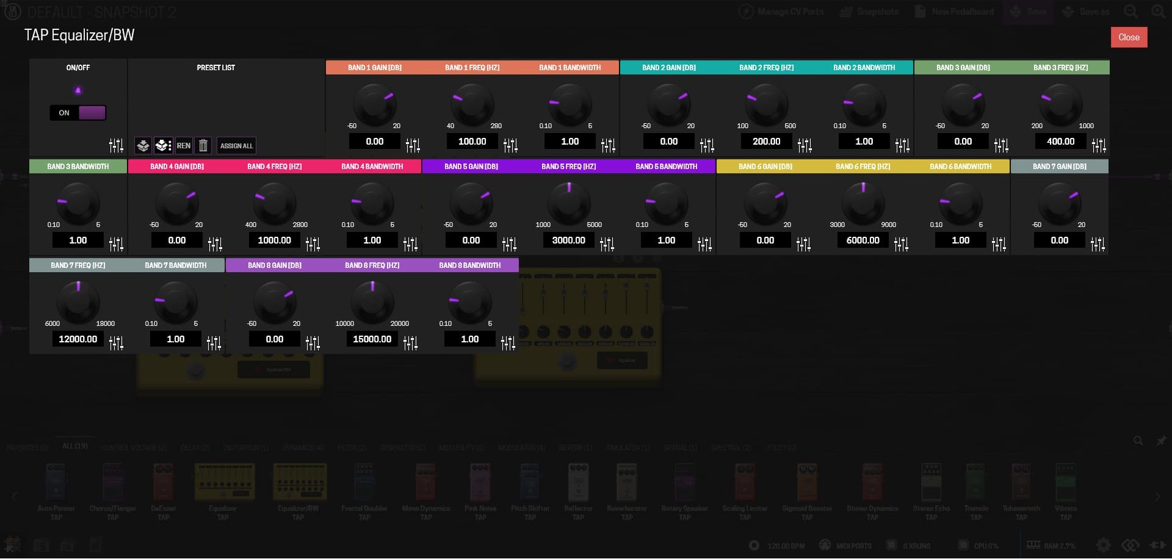Toggle the plugin ON/OFF switch
The height and width of the screenshot is (559, 1172).
78,113
